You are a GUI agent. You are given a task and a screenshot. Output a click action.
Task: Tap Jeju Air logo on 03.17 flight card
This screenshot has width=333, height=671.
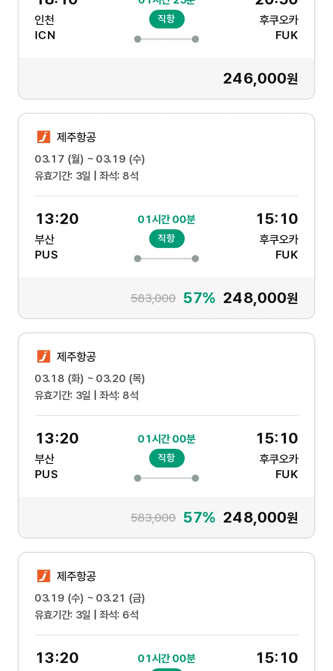click(44, 137)
